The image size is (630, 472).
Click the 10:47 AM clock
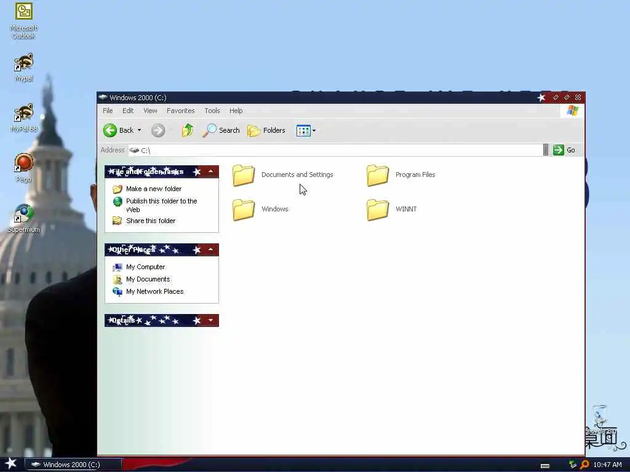click(607, 465)
